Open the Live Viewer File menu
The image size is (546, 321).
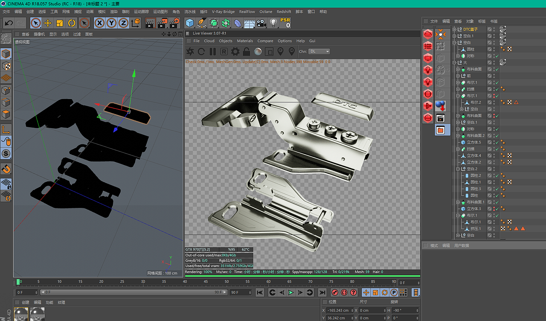coord(196,41)
